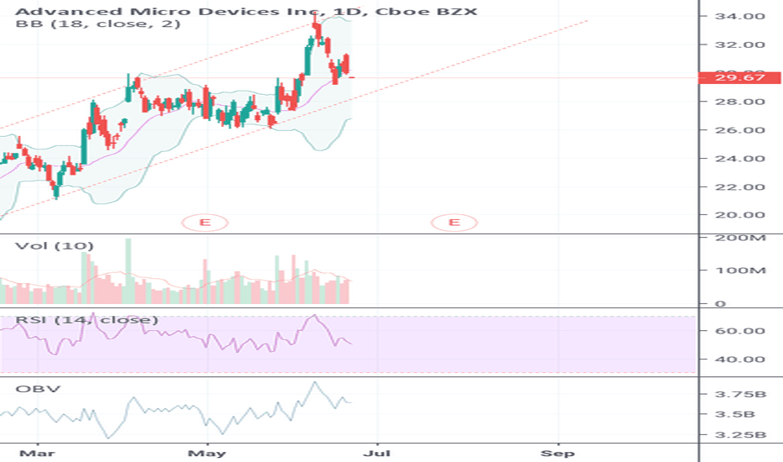783x462 pixels.
Task: Click the OBV indicator label
Action: (x=38, y=389)
